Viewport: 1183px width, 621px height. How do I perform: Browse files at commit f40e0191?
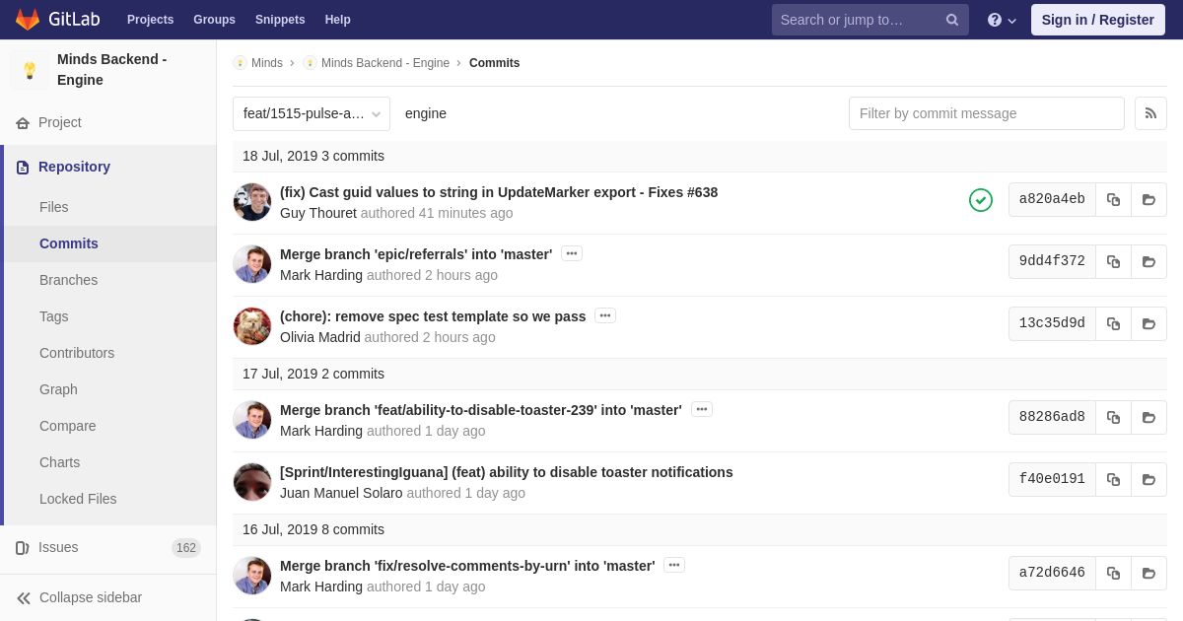pyautogui.click(x=1148, y=479)
